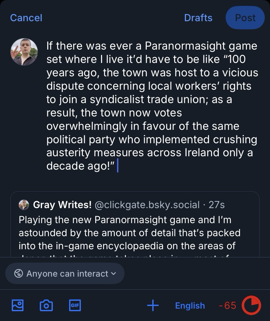Tap the @clickgate.bsky.social handle
Image resolution: width=270 pixels, height=321 pixels.
click(147, 205)
